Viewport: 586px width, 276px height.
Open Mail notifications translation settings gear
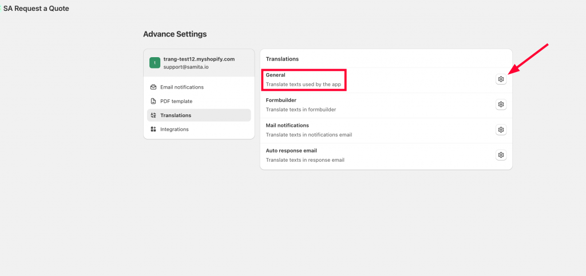(x=501, y=129)
